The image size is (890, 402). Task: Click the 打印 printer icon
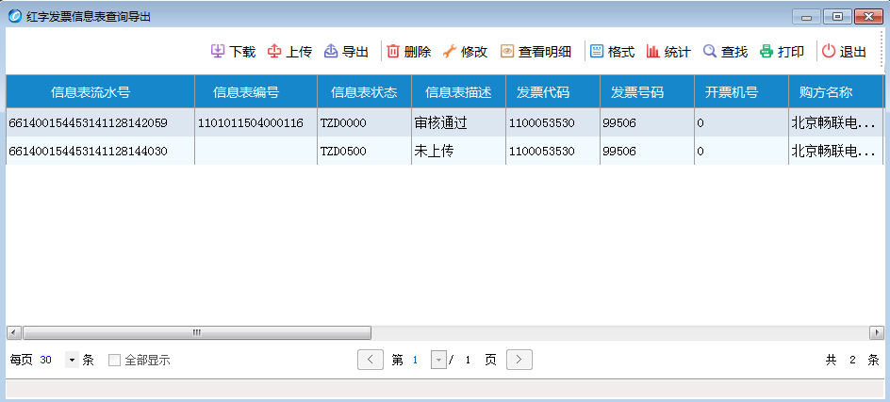[x=766, y=52]
